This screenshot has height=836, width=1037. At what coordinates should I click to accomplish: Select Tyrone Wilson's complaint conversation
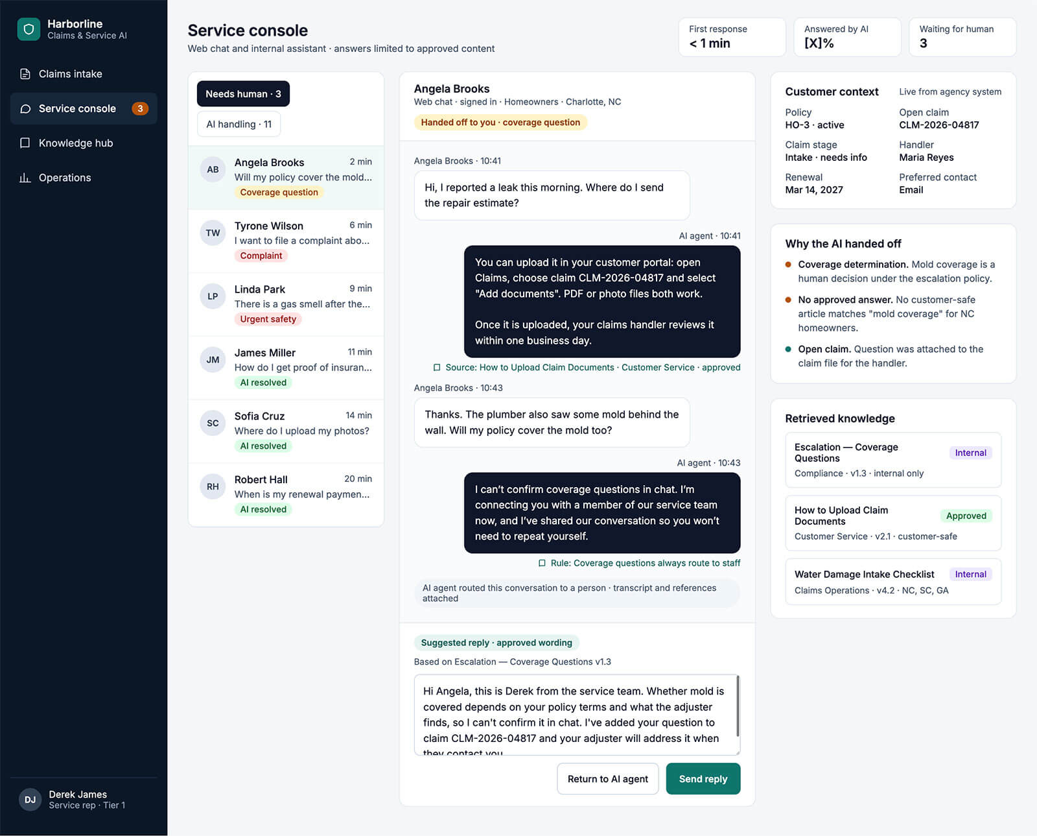coord(286,241)
